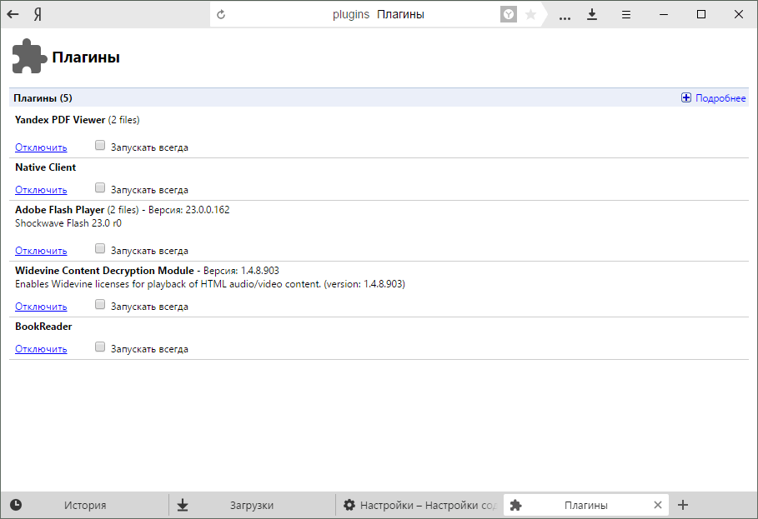Bookmark the page with the star icon

point(530,14)
